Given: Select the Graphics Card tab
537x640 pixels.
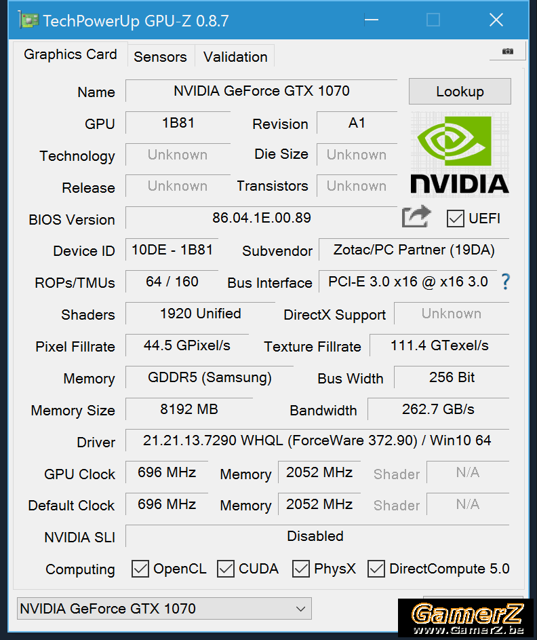Looking at the screenshot, I should (70, 54).
